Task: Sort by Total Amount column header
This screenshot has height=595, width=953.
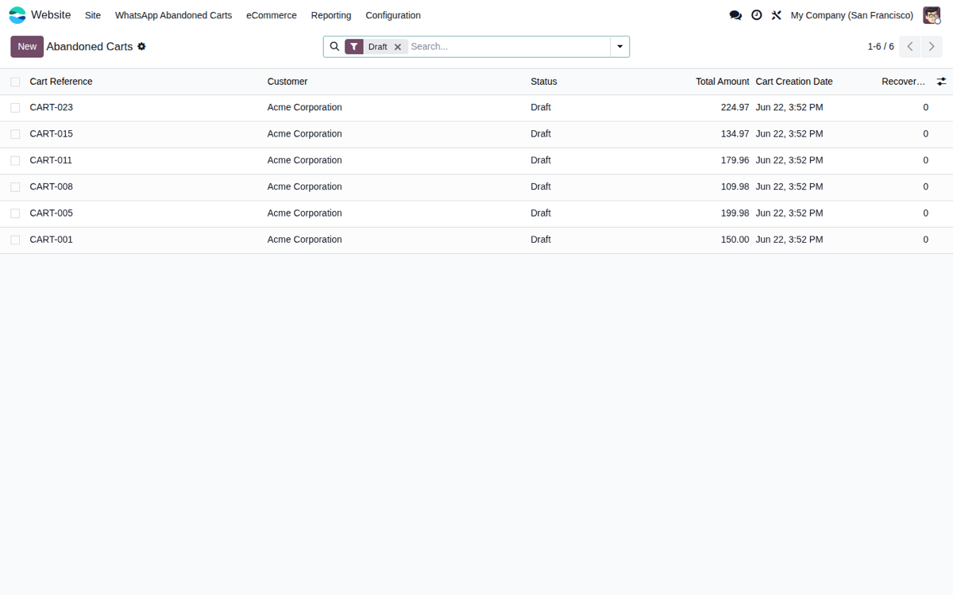Action: click(x=722, y=82)
